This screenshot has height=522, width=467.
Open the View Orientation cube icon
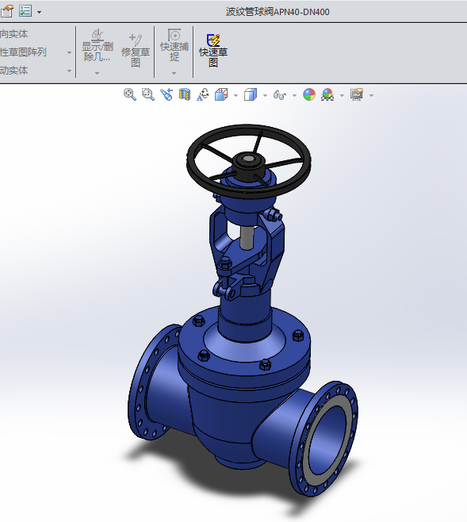[221, 94]
